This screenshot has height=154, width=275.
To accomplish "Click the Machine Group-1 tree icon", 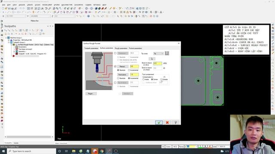I will pos(9,38).
